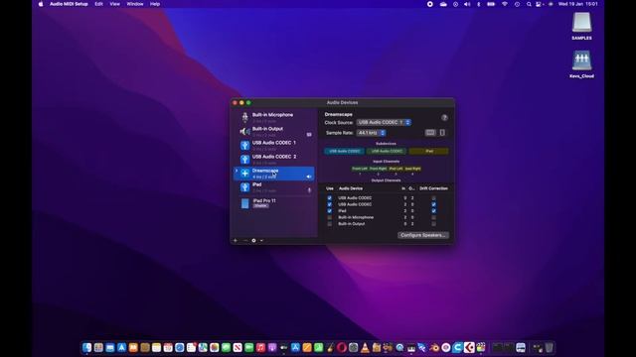Click the remove device minus button

[245, 240]
